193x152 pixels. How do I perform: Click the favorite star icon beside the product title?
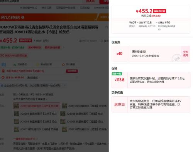107,27
